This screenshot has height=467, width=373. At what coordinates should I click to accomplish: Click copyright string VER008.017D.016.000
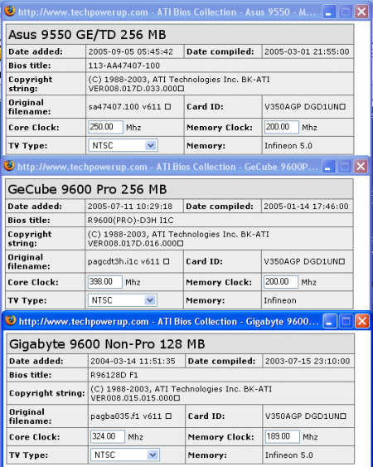[135, 244]
